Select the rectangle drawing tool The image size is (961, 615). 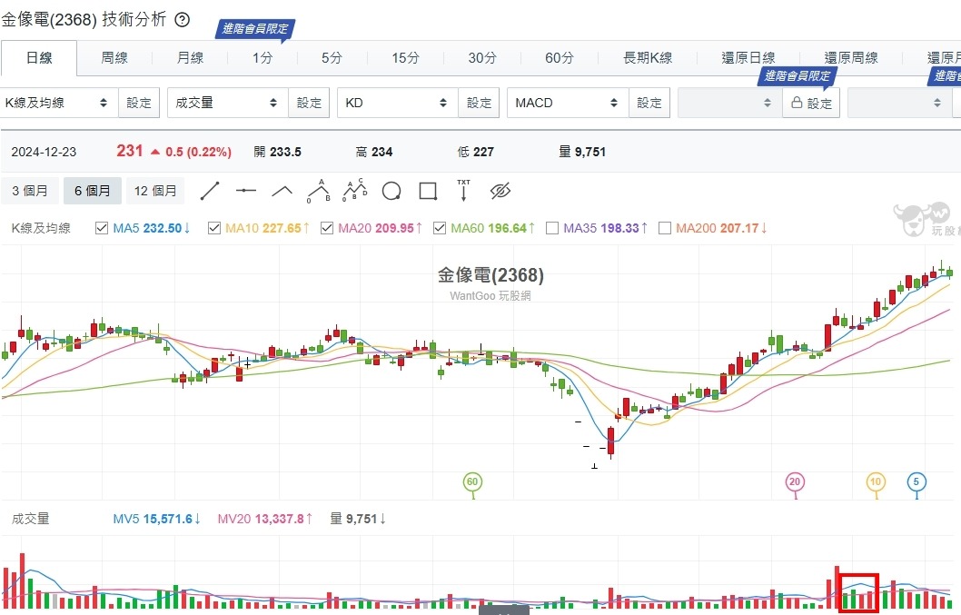click(x=428, y=191)
